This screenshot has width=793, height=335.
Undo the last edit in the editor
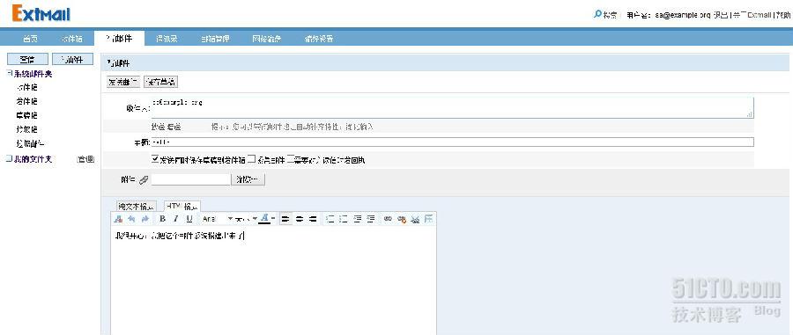[x=131, y=219]
